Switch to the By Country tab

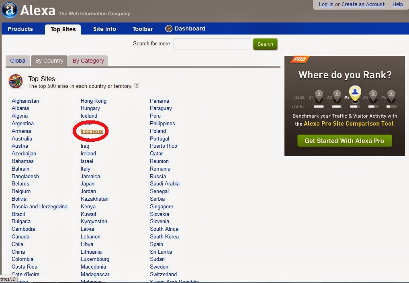pyautogui.click(x=49, y=61)
